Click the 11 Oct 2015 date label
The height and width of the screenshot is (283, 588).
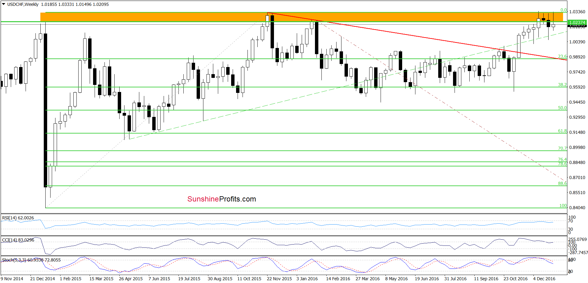click(249, 279)
